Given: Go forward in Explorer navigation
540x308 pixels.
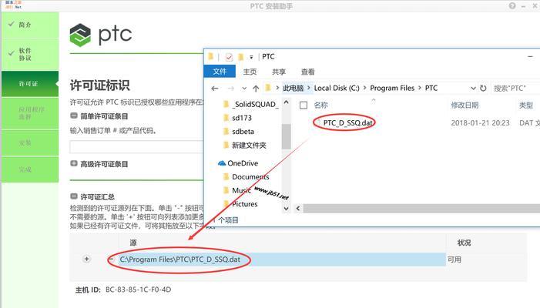Looking at the screenshot, I should [x=231, y=89].
